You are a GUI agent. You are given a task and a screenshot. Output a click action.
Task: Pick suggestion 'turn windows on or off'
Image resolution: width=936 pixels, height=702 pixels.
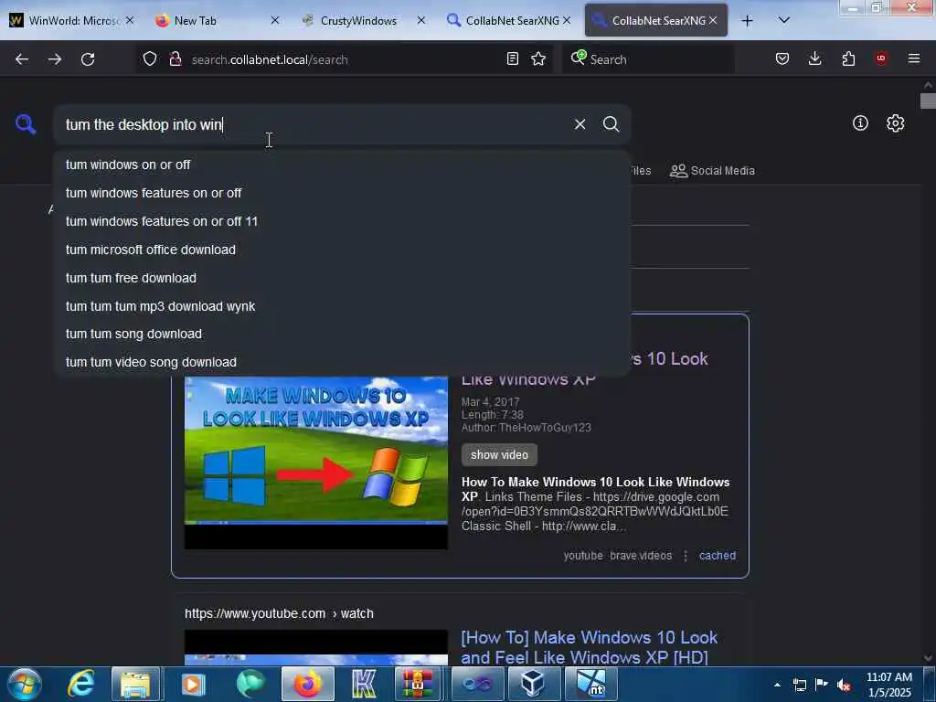point(342,165)
